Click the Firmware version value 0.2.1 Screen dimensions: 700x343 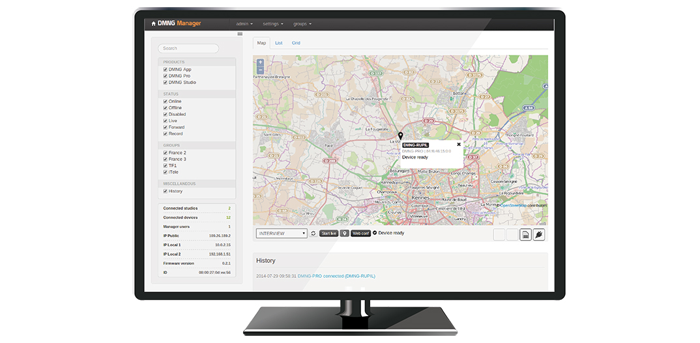pyautogui.click(x=226, y=263)
